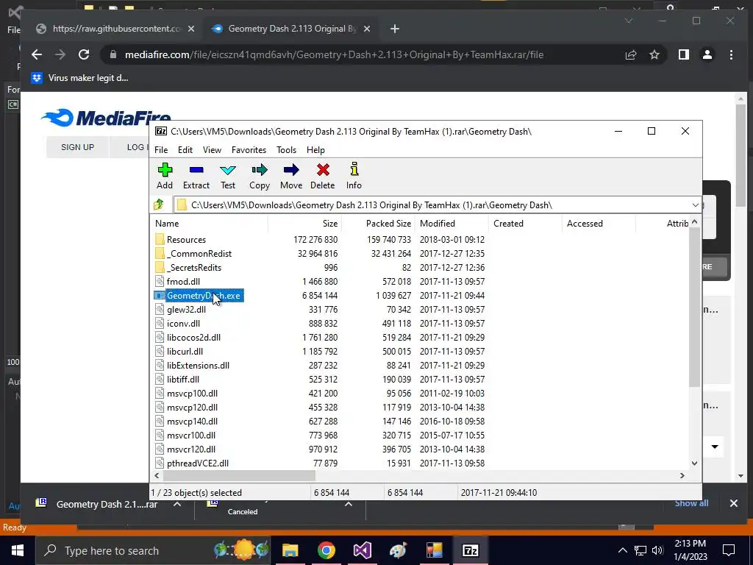753x565 pixels.
Task: Click the file list scroll left arrow
Action: click(x=157, y=475)
